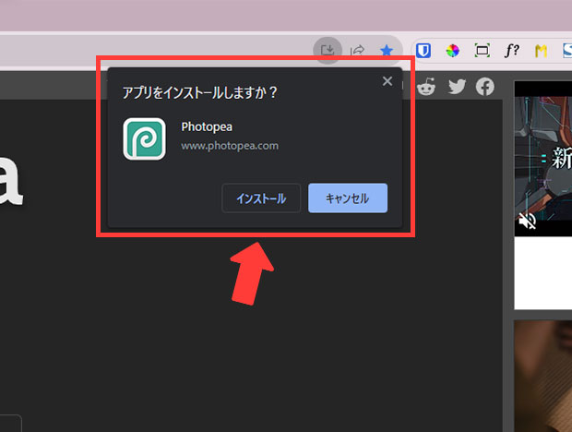Viewport: 572px width, 432px height.
Task: Click the install app icon in address bar
Action: (x=328, y=50)
